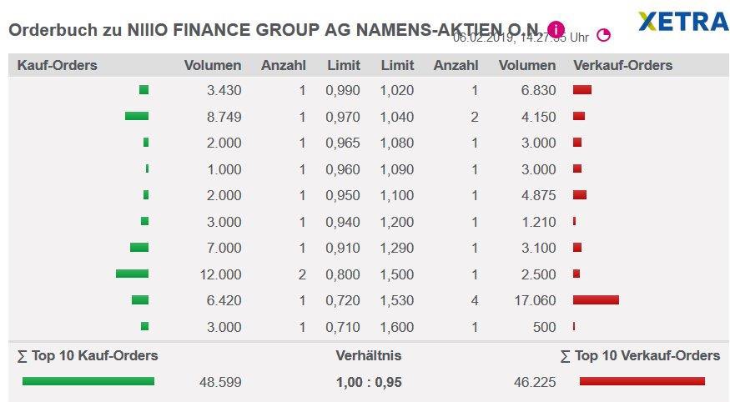Click the red bar for 17.060 volume
Image resolution: width=730 pixels, height=402 pixels.
[x=596, y=299]
